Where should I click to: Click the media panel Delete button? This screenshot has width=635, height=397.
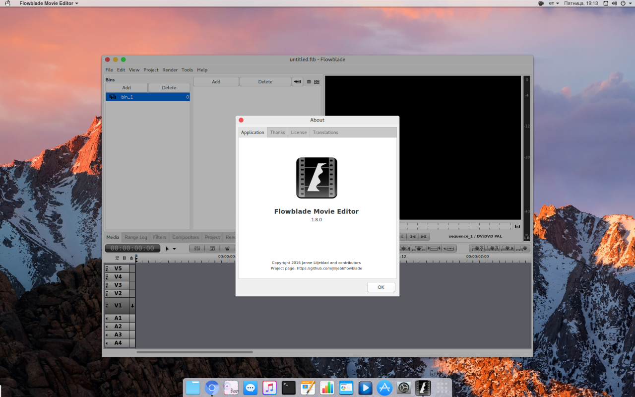tap(265, 82)
